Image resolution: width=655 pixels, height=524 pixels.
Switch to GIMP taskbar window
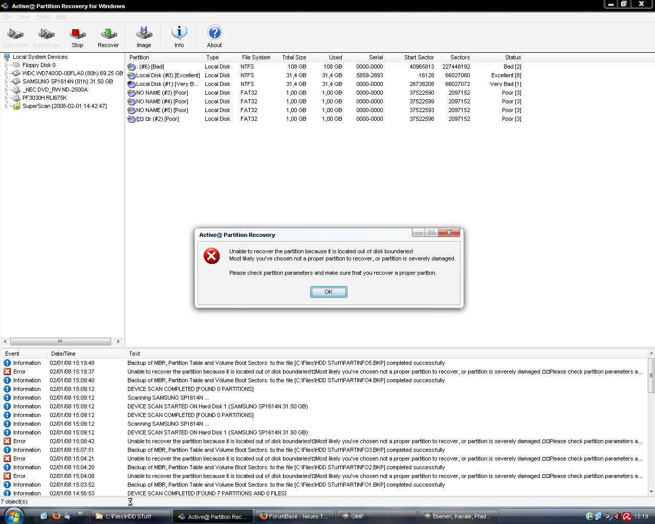[377, 516]
